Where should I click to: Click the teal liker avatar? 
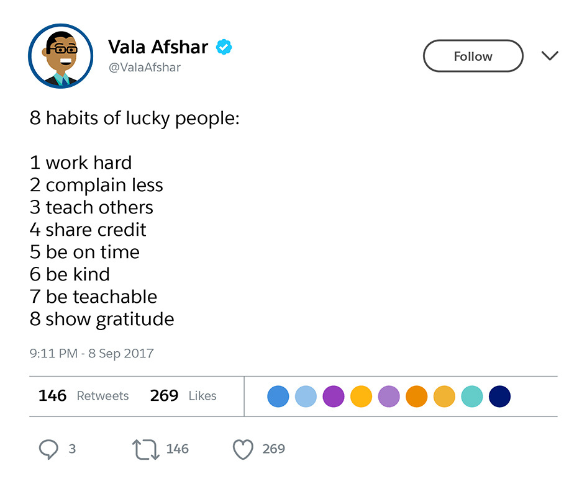pyautogui.click(x=472, y=397)
